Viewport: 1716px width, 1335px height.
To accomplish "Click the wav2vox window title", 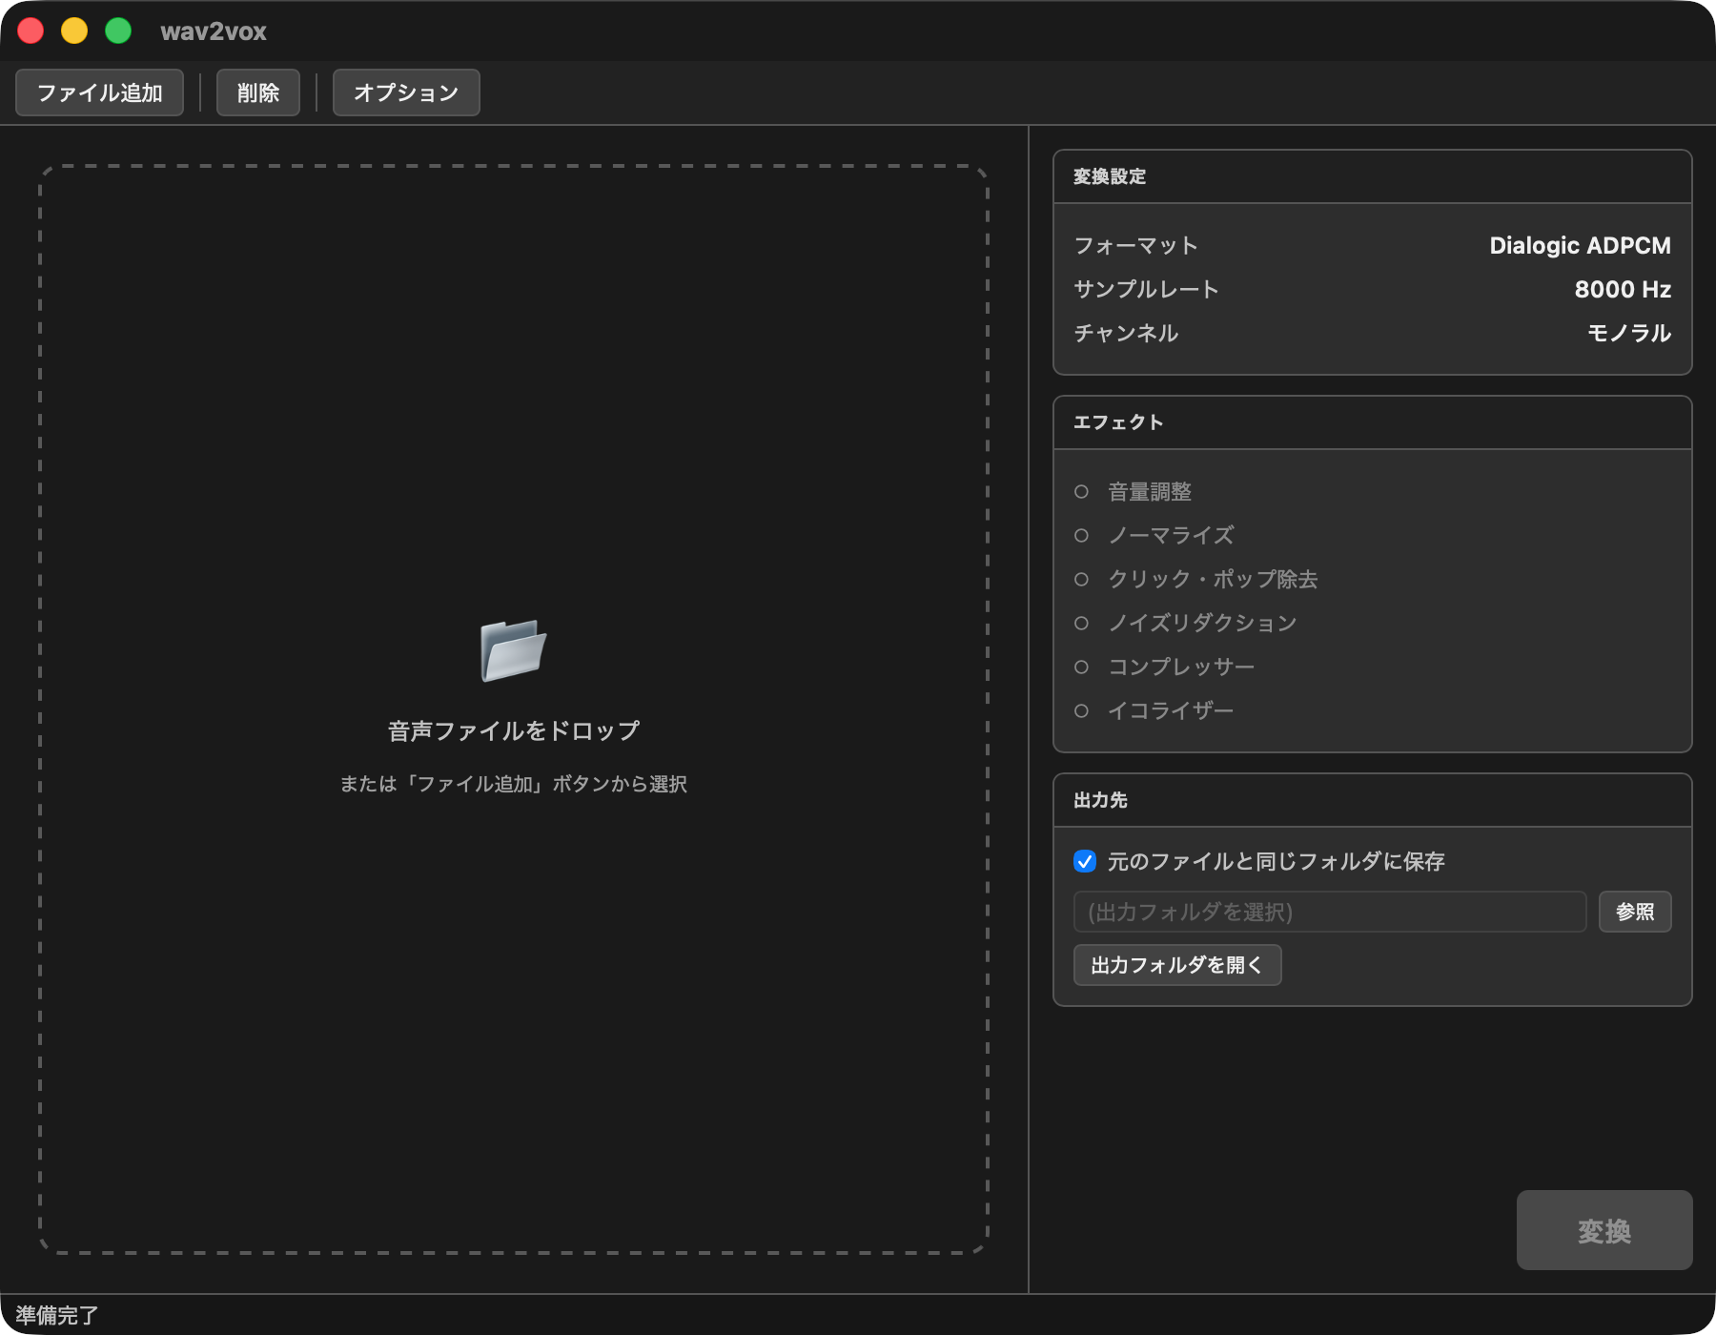I will [214, 31].
